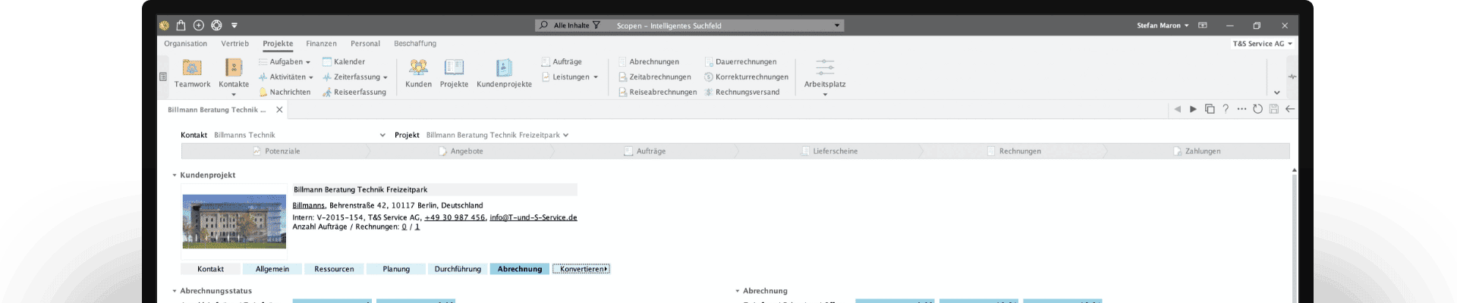Image resolution: width=1457 pixels, height=303 pixels.
Task: Close the Billmann Beratung Technik tab
Action: 279,110
